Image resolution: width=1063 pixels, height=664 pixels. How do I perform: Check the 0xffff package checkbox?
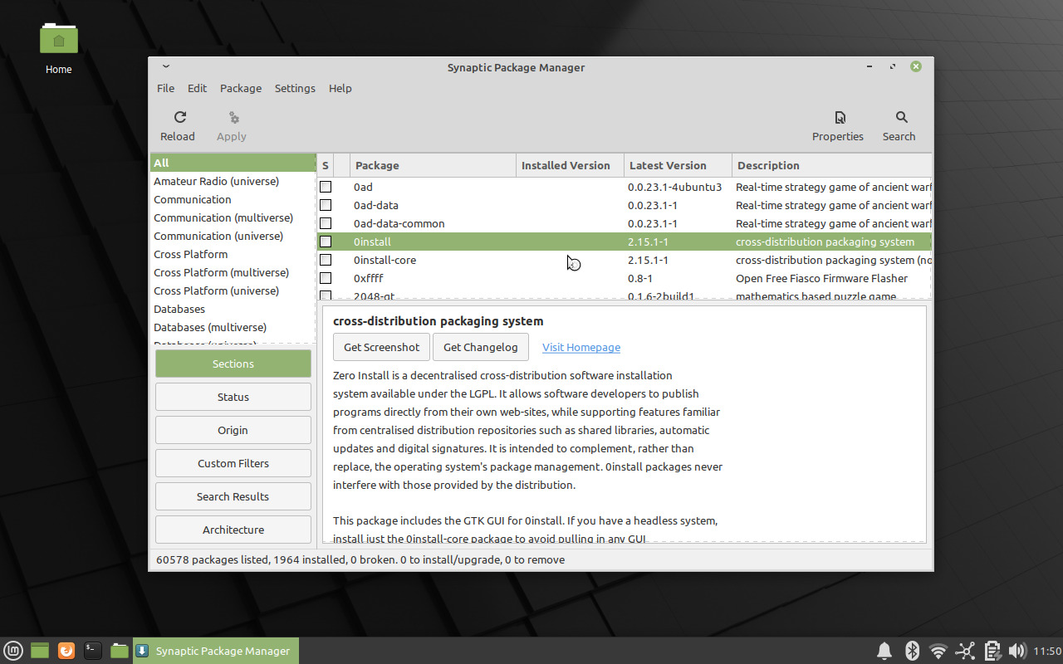[x=326, y=278]
